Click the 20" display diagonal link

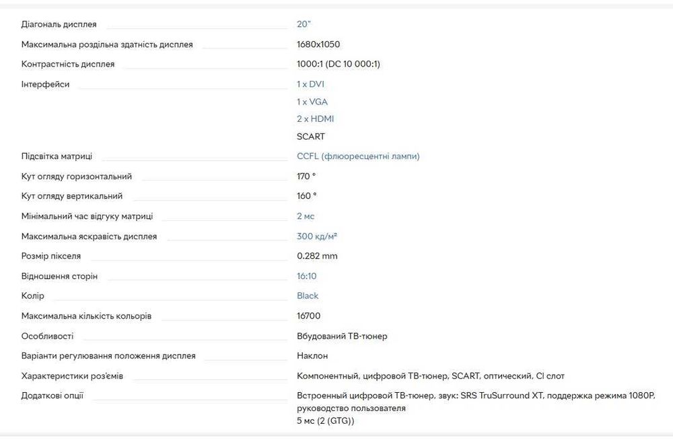pyautogui.click(x=304, y=24)
